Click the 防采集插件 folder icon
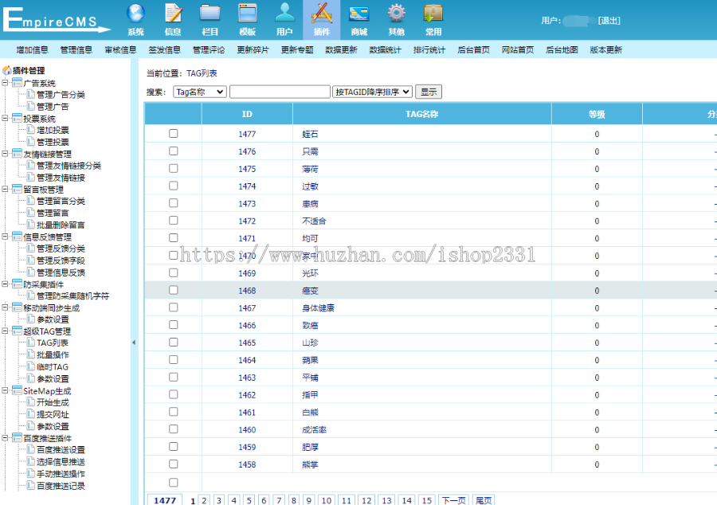This screenshot has width=717, height=505. point(17,284)
